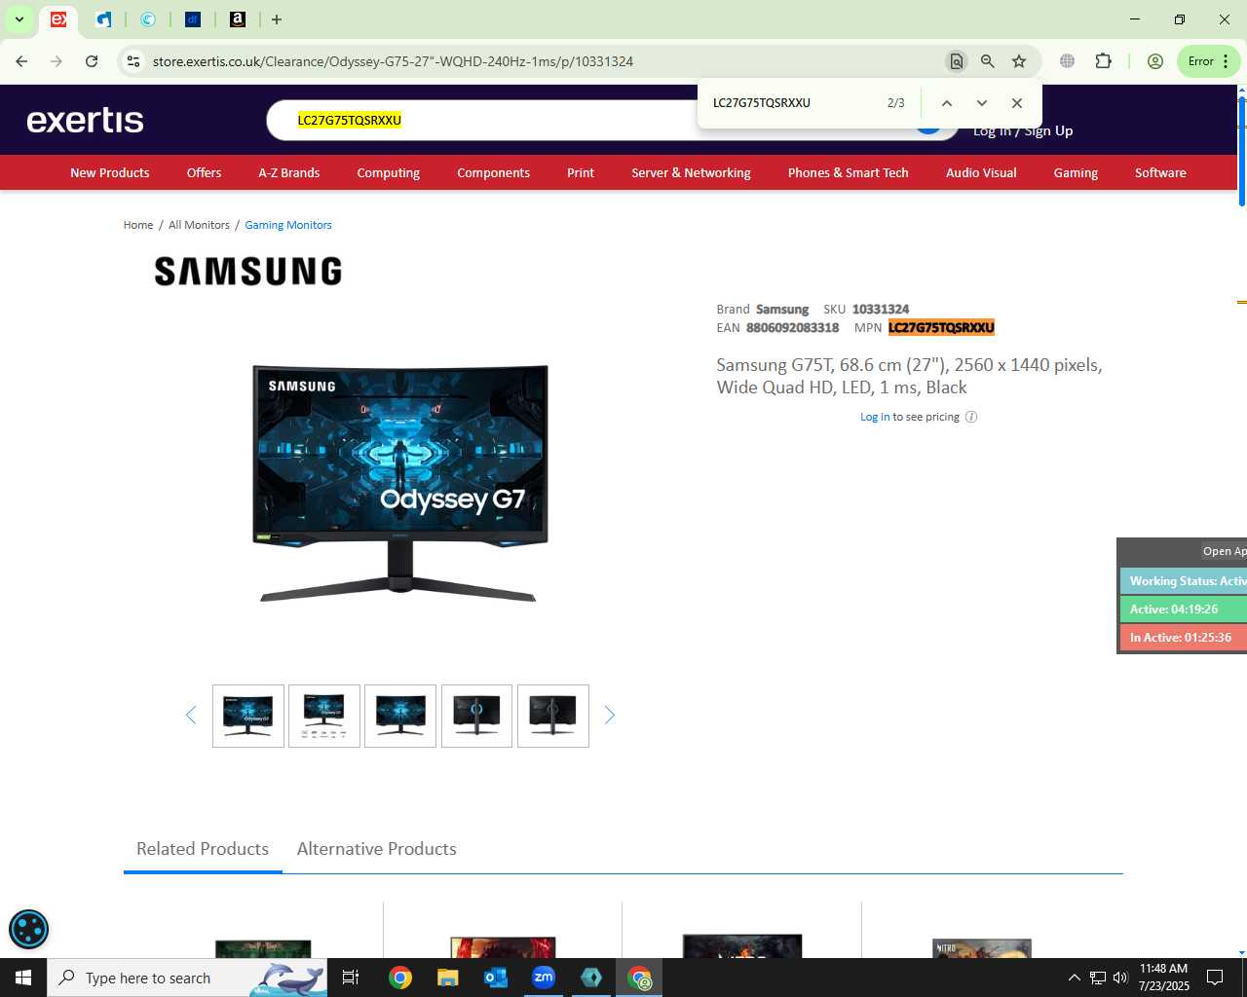This screenshot has height=997, width=1247.
Task: Open Computing menu
Action: (x=388, y=172)
